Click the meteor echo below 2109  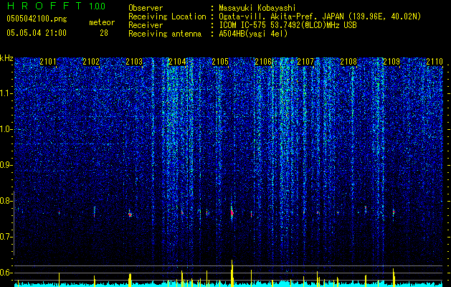(x=394, y=212)
